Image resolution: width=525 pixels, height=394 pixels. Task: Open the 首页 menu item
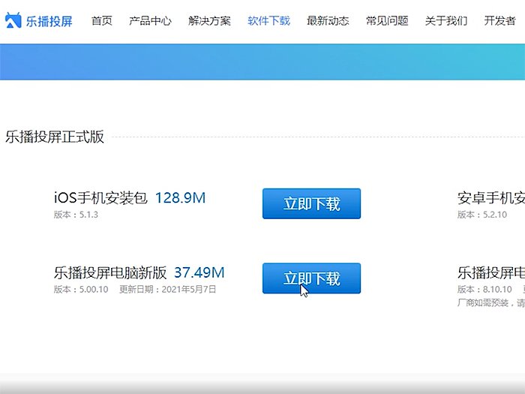click(x=102, y=21)
